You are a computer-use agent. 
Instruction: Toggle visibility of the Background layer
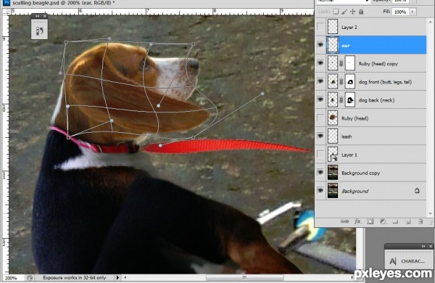pyautogui.click(x=320, y=191)
